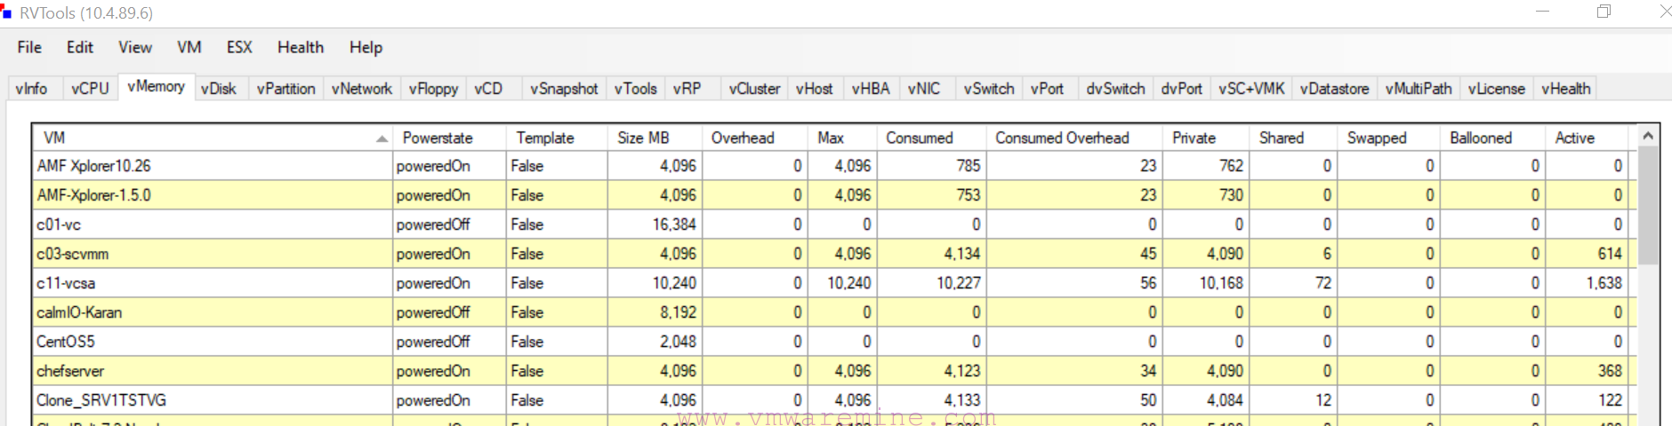This screenshot has width=1672, height=426.
Task: Select the CentOS5 VM name
Action: (x=65, y=342)
